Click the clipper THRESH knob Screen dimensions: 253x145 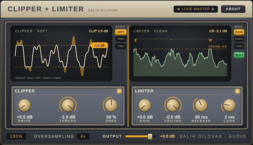click(x=68, y=105)
